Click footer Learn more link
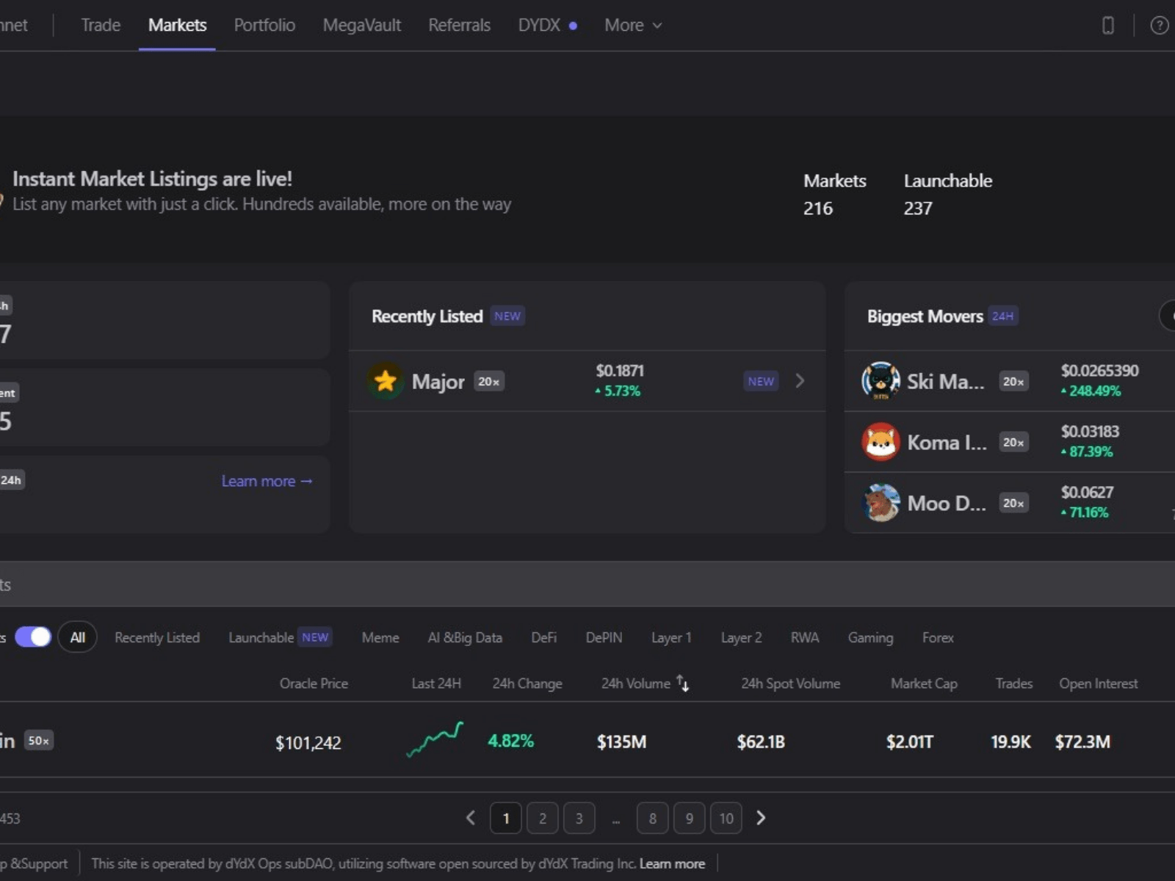The image size is (1175, 881). [x=672, y=863]
